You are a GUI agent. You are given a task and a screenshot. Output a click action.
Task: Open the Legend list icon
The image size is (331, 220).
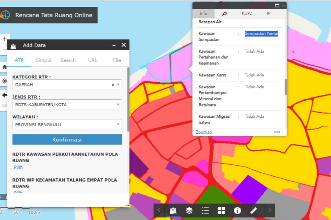(x=205, y=210)
